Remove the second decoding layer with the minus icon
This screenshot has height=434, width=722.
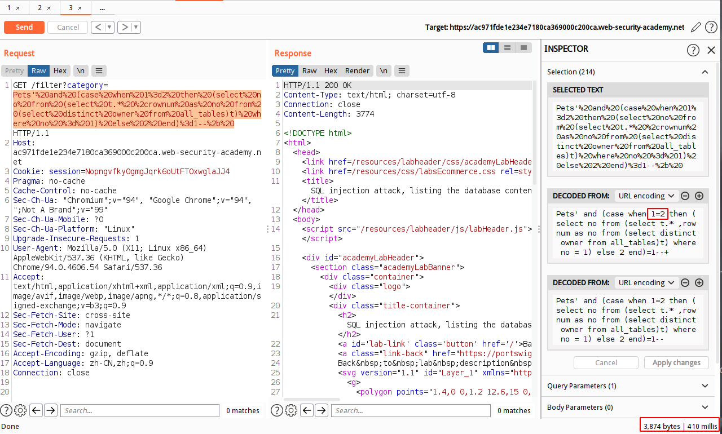(x=685, y=283)
